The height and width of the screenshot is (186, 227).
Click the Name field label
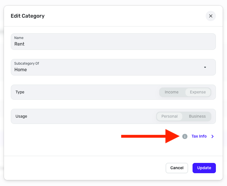click(19, 38)
